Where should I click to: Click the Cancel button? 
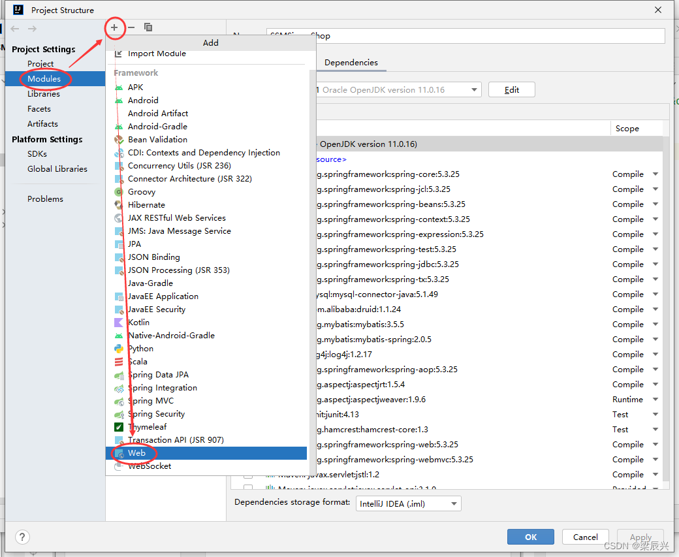(x=586, y=537)
